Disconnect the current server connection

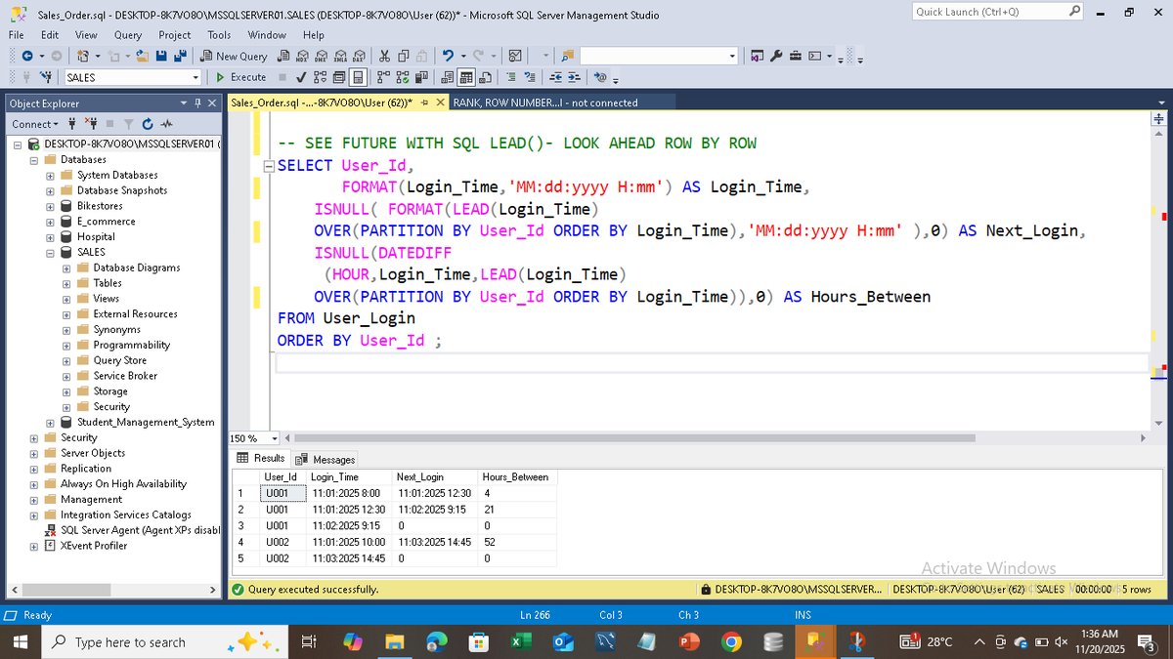(x=92, y=124)
